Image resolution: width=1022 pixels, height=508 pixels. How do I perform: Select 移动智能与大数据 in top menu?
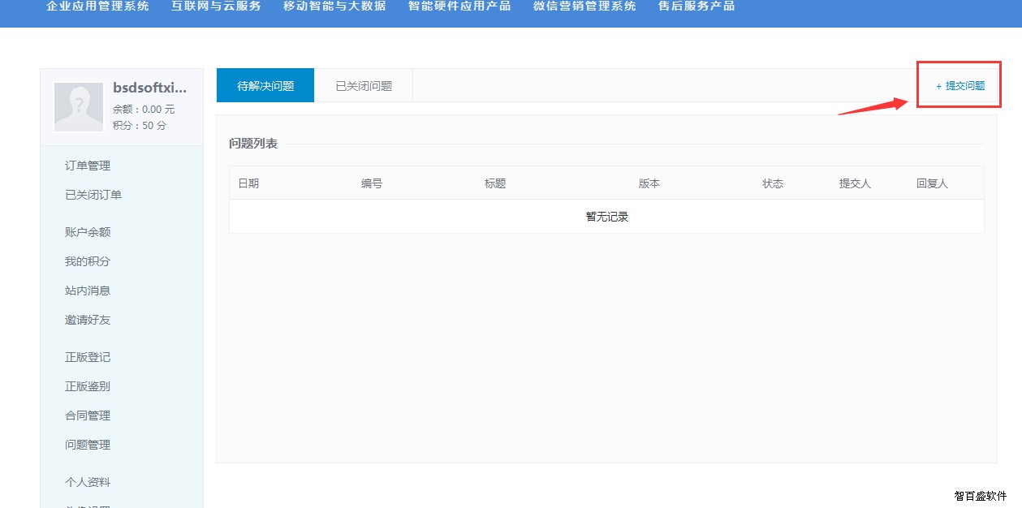coord(334,6)
